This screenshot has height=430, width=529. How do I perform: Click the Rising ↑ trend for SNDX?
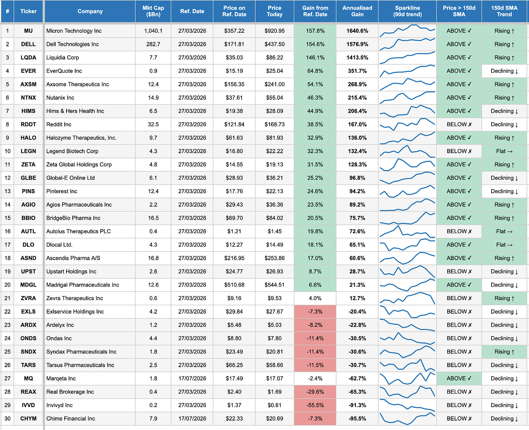tap(504, 352)
